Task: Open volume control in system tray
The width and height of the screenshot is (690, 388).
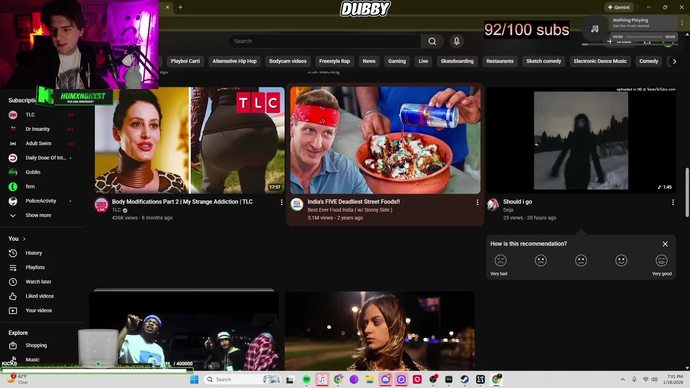Action: (x=654, y=379)
